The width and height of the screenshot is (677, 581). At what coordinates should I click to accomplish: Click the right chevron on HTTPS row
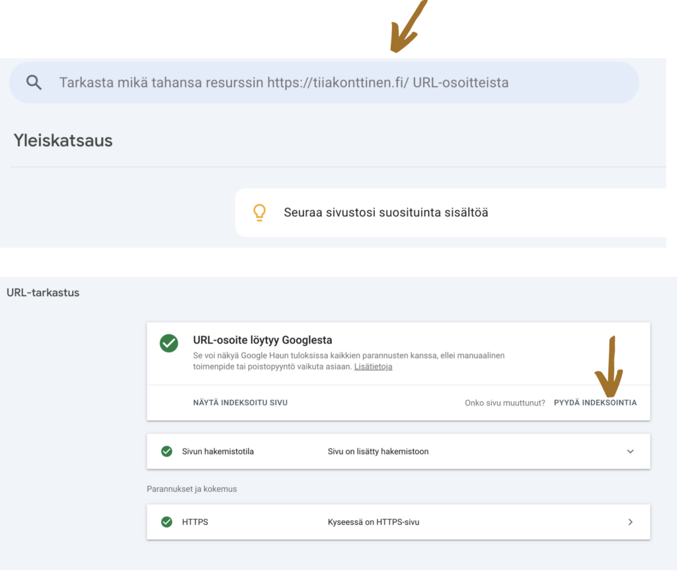coord(630,522)
